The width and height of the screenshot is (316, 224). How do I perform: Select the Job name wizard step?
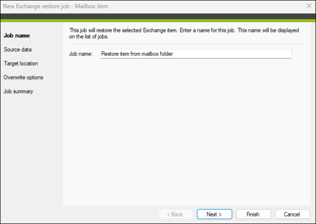point(17,35)
